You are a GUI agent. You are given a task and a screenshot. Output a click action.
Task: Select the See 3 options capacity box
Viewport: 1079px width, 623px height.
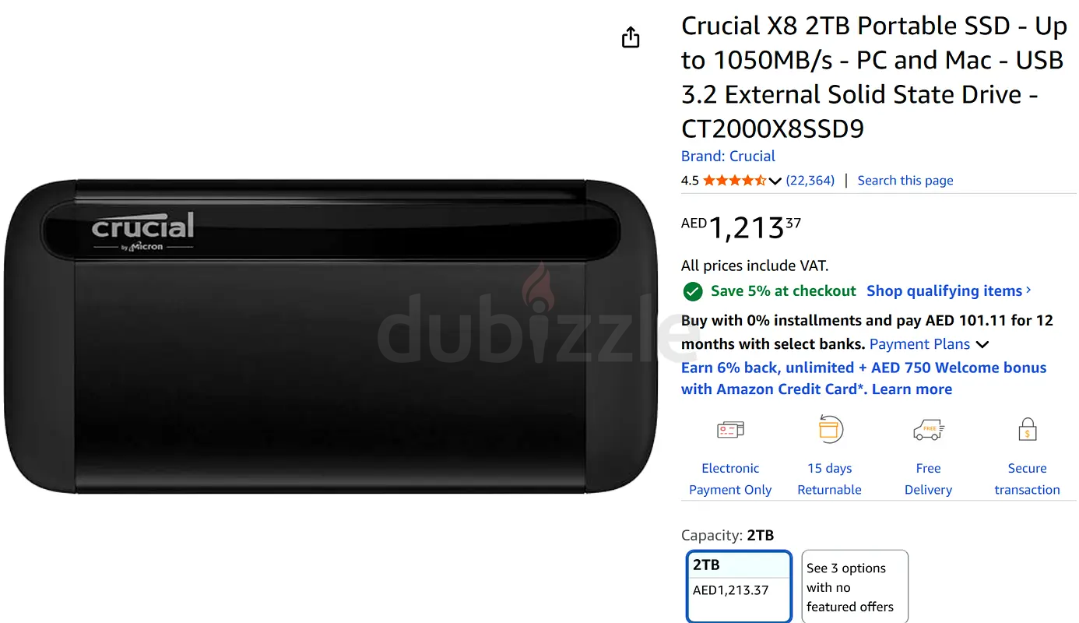click(x=854, y=587)
